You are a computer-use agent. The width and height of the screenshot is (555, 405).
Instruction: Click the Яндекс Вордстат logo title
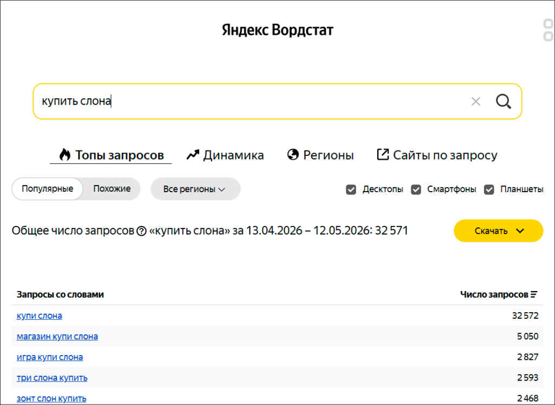pos(277,30)
